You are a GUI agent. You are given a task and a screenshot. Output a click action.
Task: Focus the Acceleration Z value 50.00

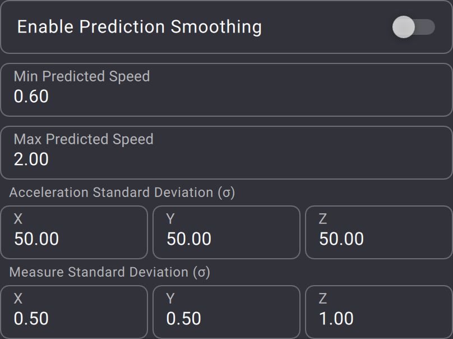[x=341, y=239]
